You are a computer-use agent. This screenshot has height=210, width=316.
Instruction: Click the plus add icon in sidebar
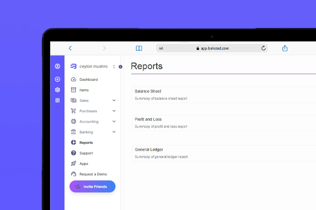[57, 79]
